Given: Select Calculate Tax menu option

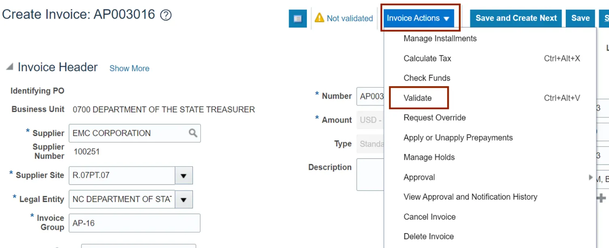Looking at the screenshot, I should pyautogui.click(x=427, y=58).
